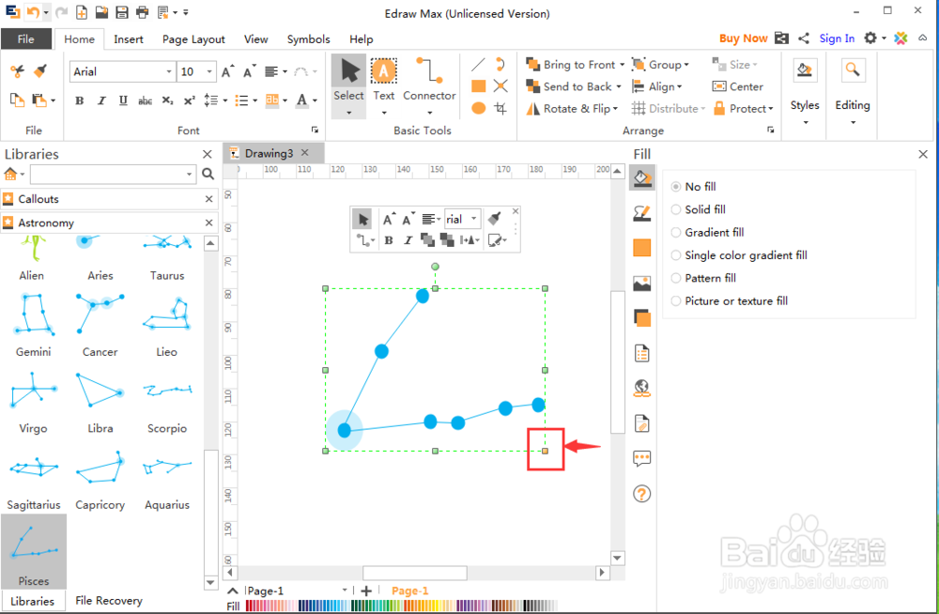Switch to the Page Layout tab

(193, 38)
